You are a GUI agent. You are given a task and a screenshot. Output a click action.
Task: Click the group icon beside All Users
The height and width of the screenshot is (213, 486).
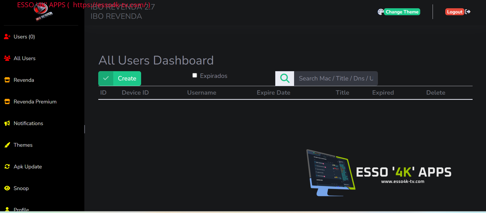(7, 58)
